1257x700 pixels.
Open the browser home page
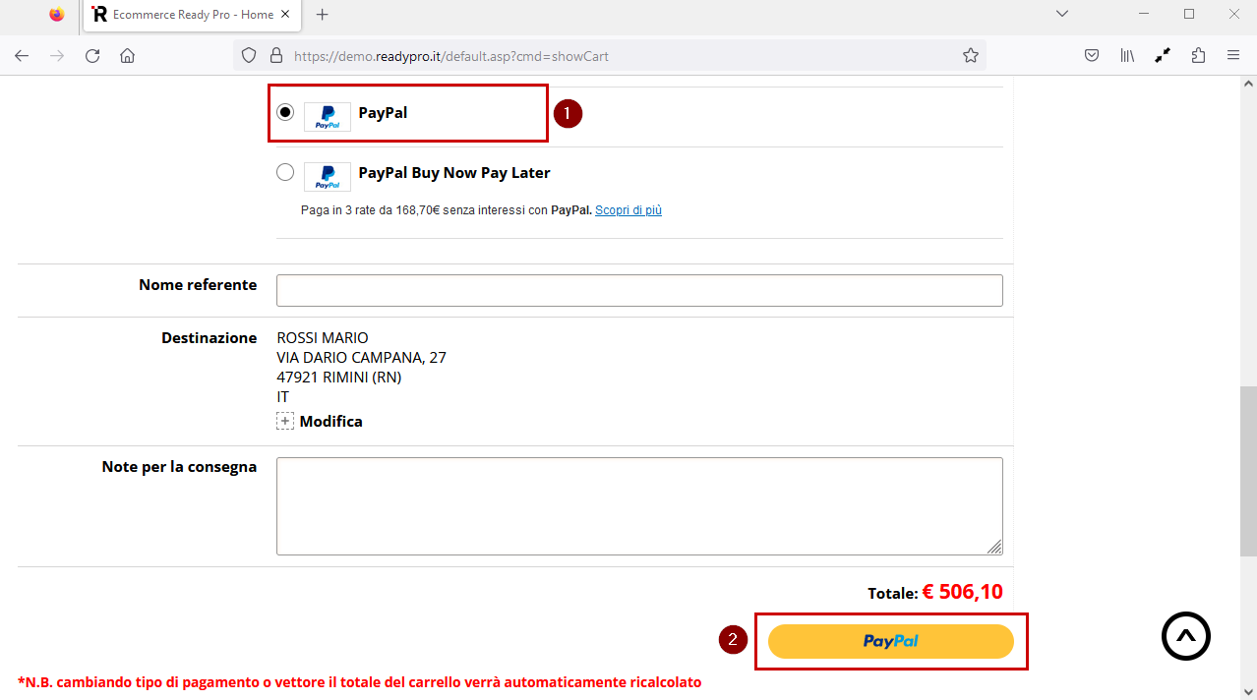(x=127, y=56)
